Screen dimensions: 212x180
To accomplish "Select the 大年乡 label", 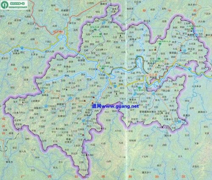I will coord(198,86).
